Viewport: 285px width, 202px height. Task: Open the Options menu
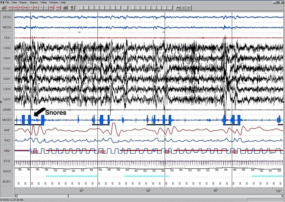pos(34,2)
